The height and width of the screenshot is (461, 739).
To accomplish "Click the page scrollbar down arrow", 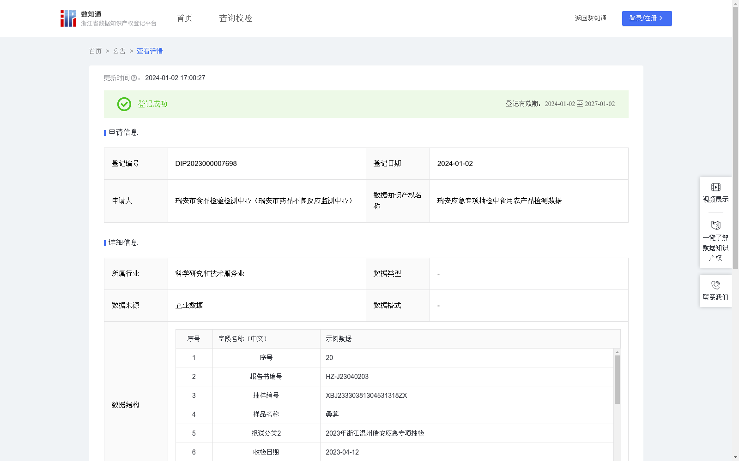I will tap(735, 457).
